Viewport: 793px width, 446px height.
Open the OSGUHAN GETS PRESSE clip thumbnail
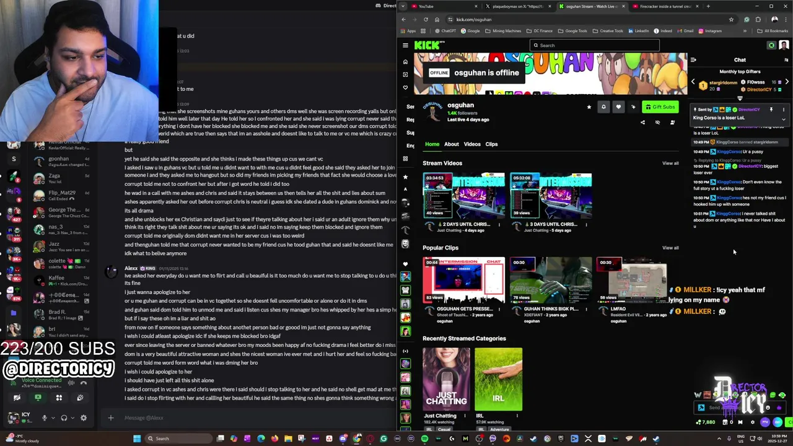tap(463, 280)
